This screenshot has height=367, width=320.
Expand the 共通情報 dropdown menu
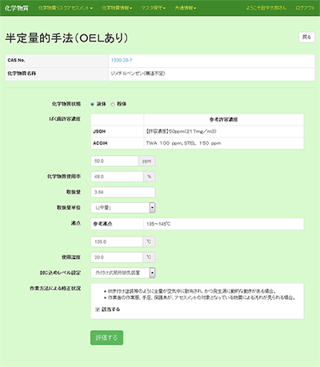(186, 8)
